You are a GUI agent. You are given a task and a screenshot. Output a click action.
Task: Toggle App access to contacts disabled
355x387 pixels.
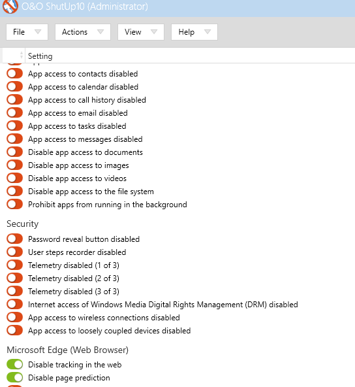(15, 74)
